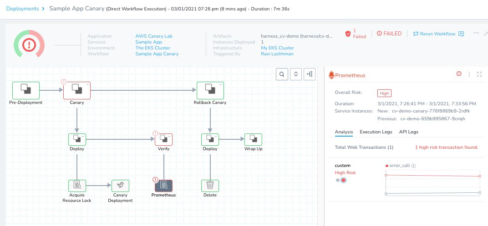Select the failed Verify step node

pos(164,139)
